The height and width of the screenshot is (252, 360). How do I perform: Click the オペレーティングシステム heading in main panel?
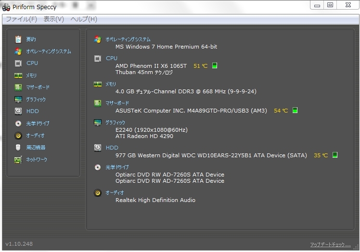click(x=128, y=39)
